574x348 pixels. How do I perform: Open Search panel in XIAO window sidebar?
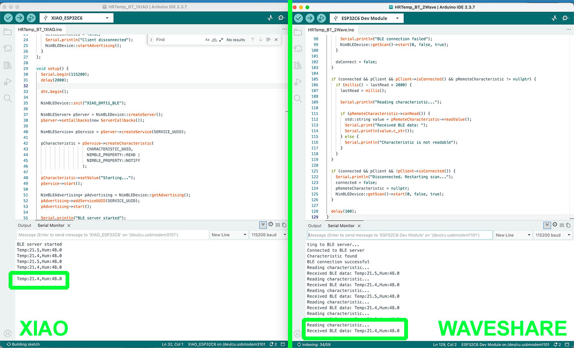[7, 98]
